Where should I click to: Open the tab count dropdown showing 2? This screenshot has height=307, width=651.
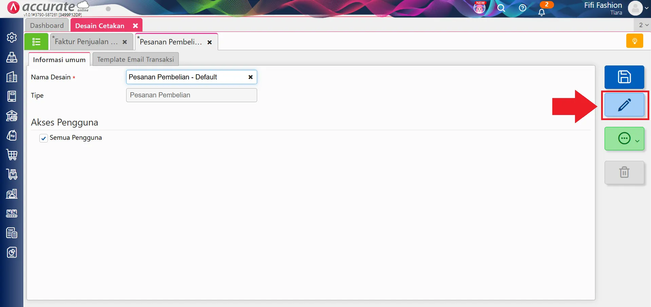pyautogui.click(x=643, y=25)
